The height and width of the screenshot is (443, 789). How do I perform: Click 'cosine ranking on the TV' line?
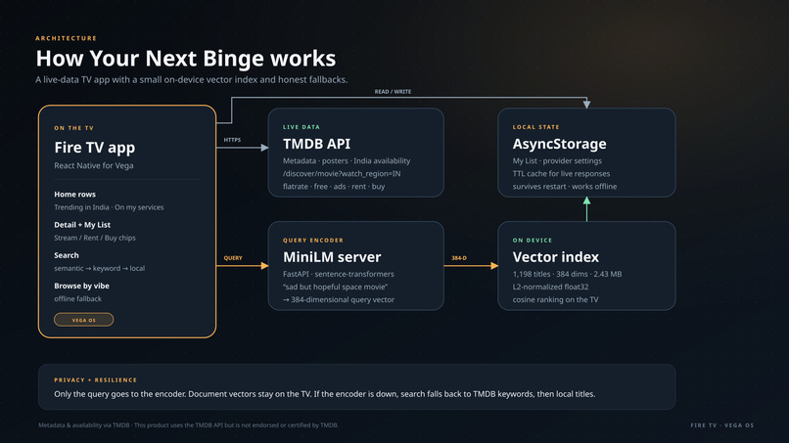click(x=555, y=299)
